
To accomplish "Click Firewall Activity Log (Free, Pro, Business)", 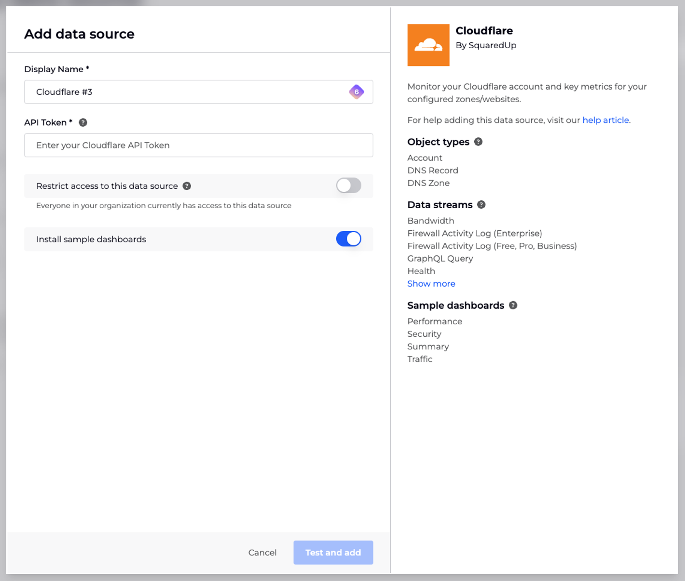I will [492, 246].
